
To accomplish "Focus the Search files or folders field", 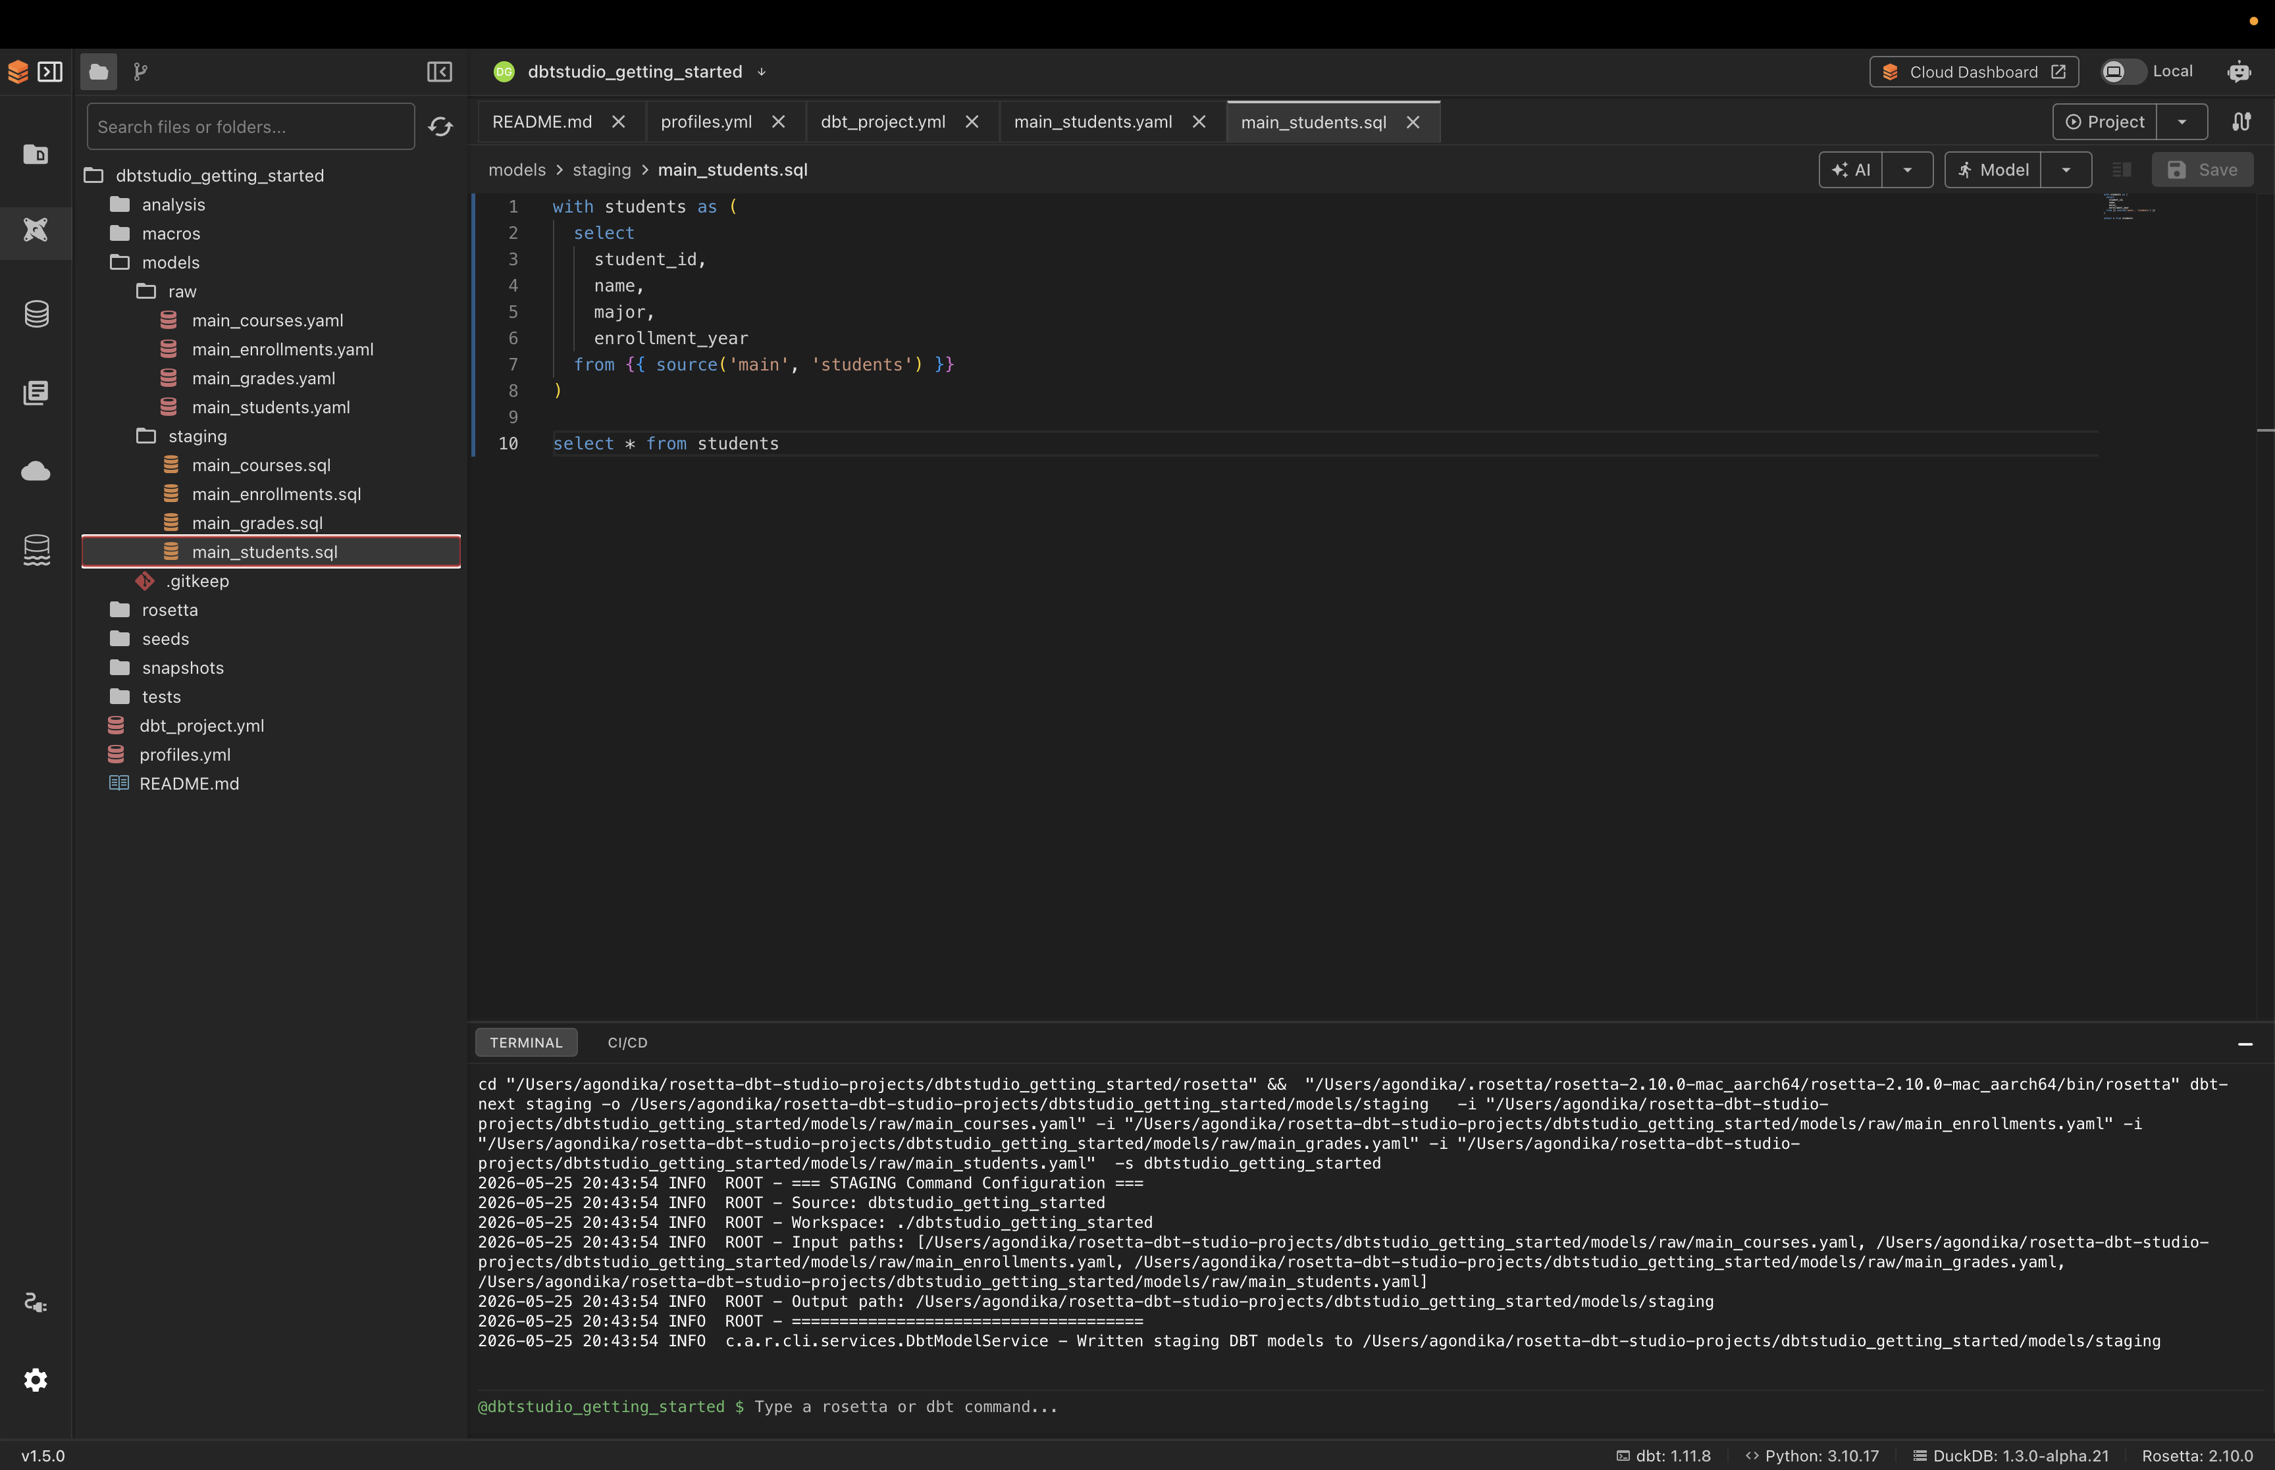I will (250, 127).
